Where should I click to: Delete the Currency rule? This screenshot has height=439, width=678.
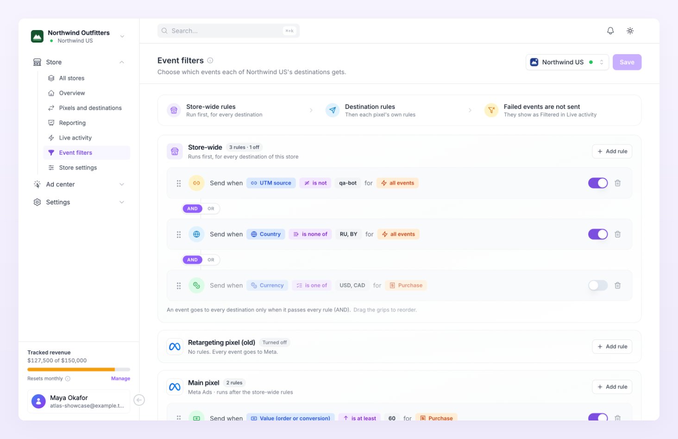617,285
